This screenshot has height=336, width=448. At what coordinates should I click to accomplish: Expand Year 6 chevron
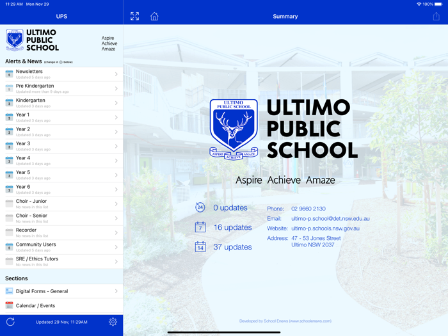click(116, 189)
